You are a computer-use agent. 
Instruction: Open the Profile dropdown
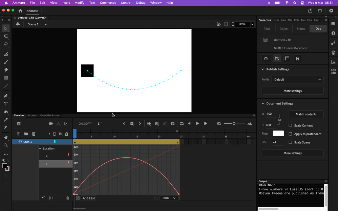[x=297, y=79]
